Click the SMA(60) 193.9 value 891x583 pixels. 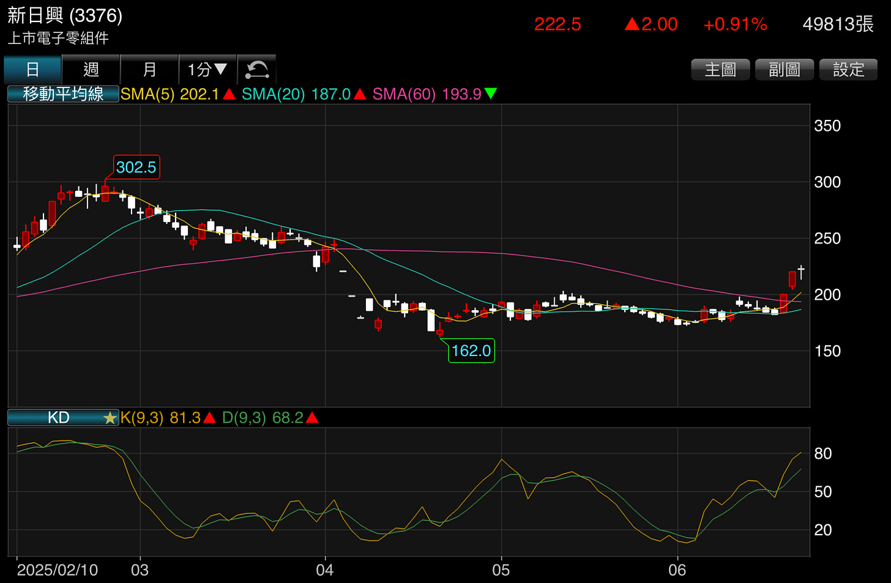point(434,94)
